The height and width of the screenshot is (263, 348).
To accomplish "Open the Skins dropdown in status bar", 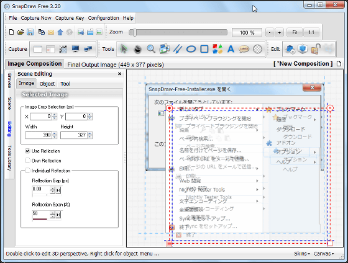I will click(302, 254).
